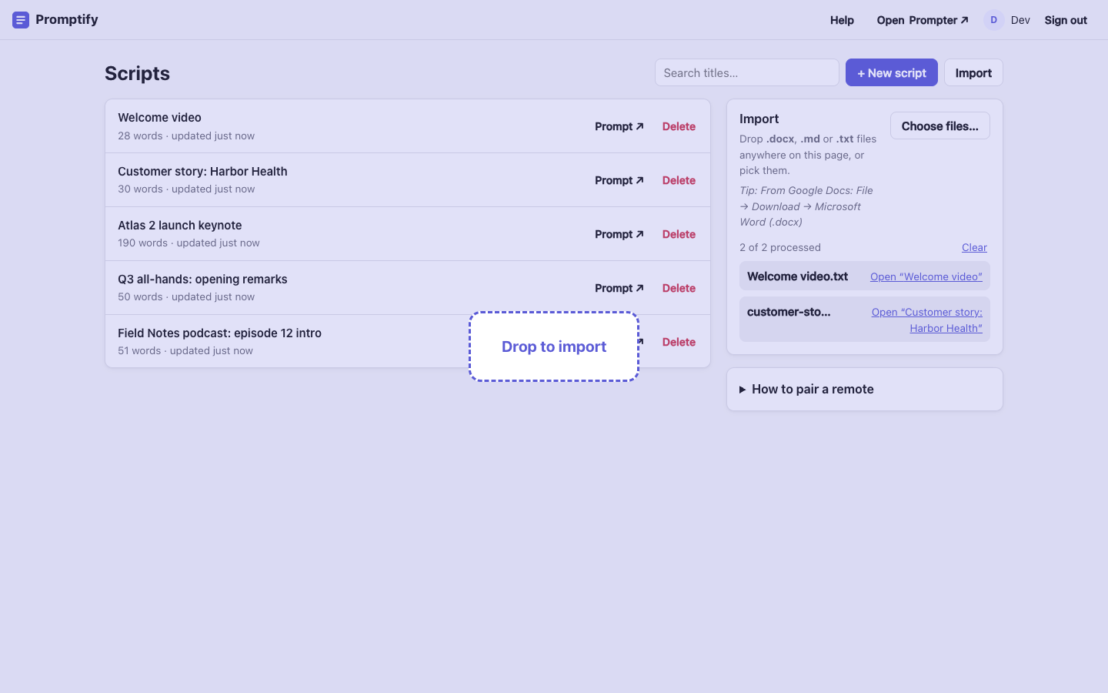Sign out of the account
The image size is (1108, 693).
[1066, 20]
